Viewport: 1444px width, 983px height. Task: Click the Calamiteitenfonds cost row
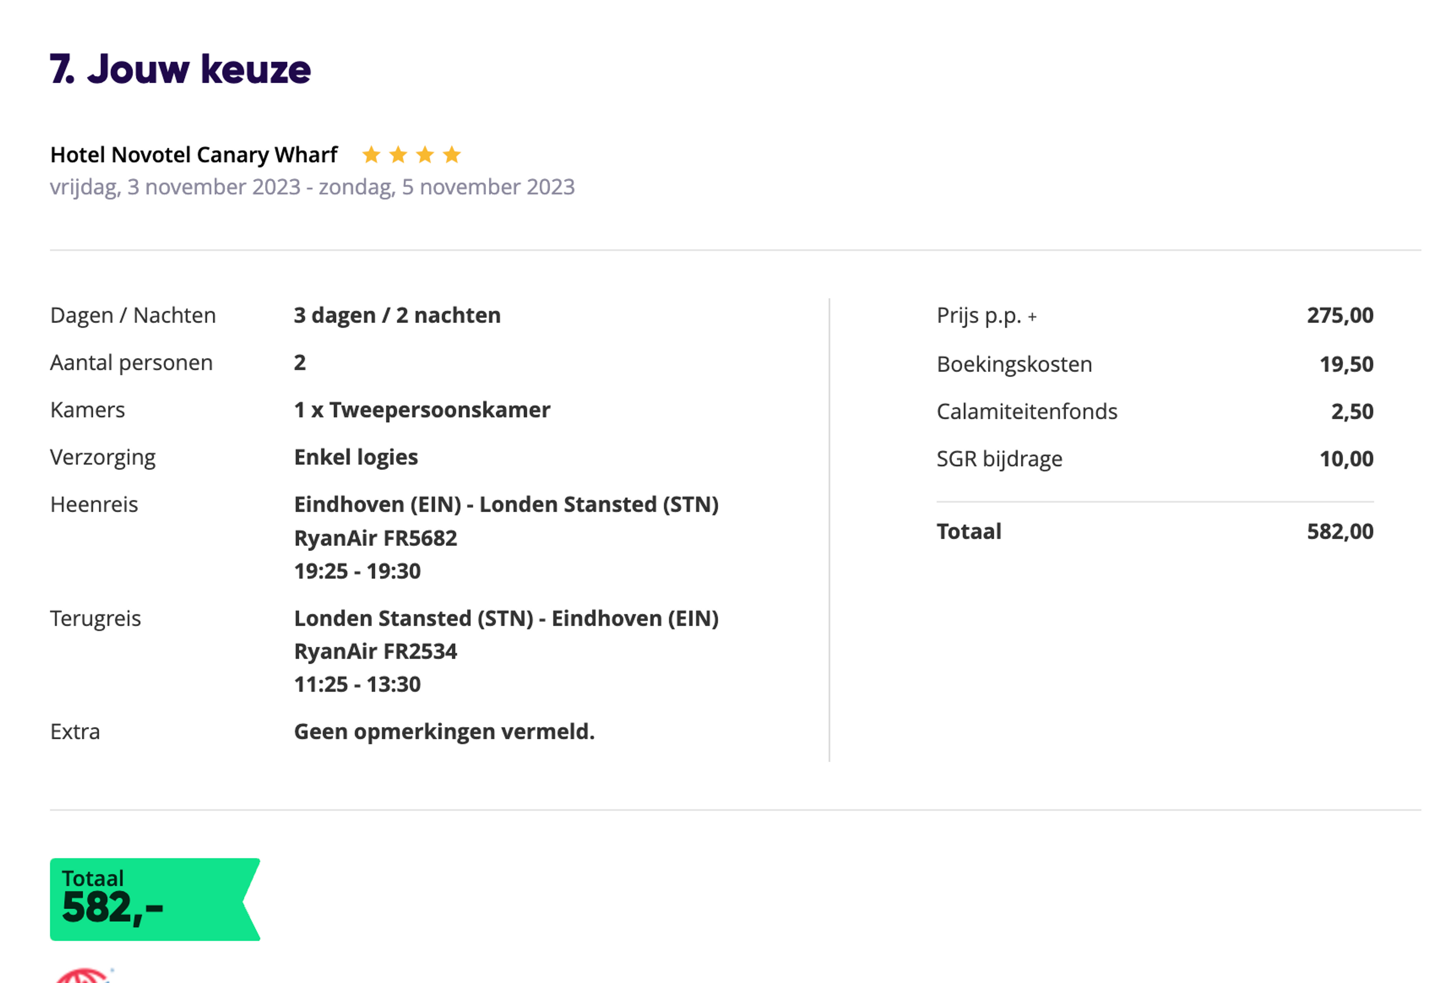[x=1155, y=411]
